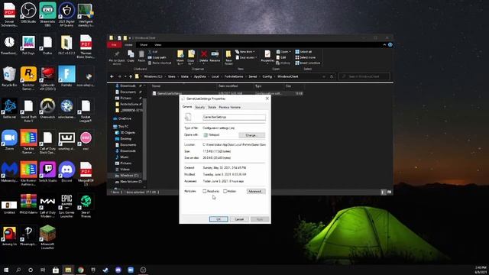Open OBS Studio desktop icon

[28, 13]
